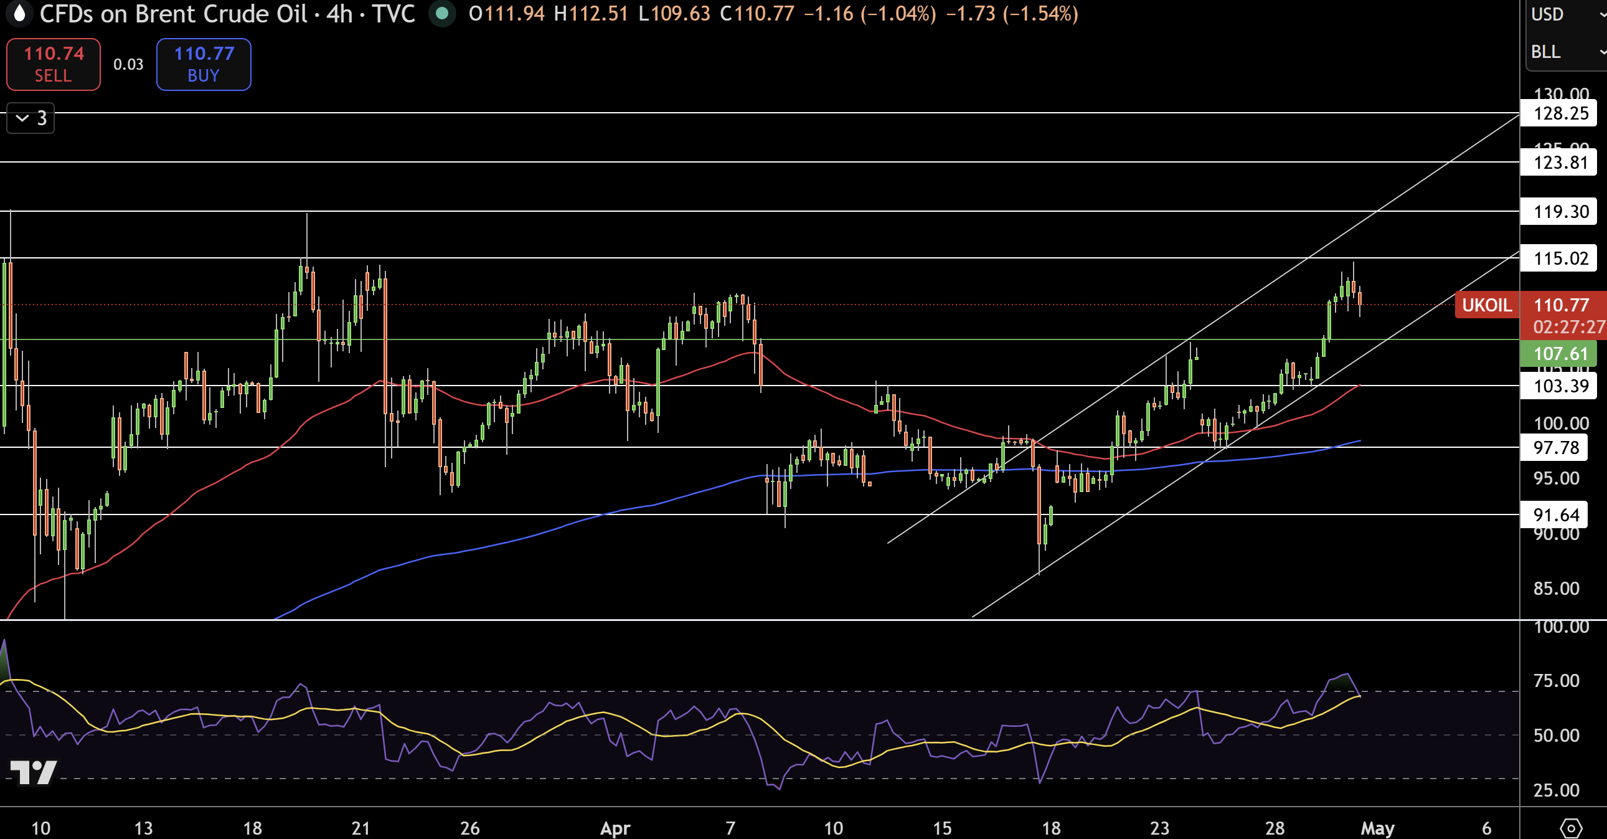Viewport: 1607px width, 839px height.
Task: Expand the collapsed indicators legend showing 3
Action: 31,118
